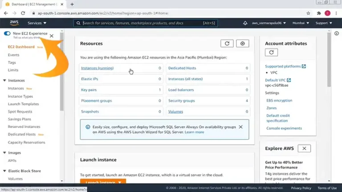Open Savings Plans in sidebar
Viewport: 342px width, 192px height.
pyautogui.click(x=20, y=119)
